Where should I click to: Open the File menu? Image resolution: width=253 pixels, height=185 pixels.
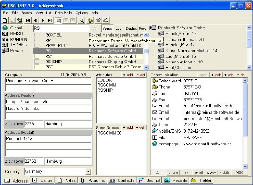coord(5,13)
